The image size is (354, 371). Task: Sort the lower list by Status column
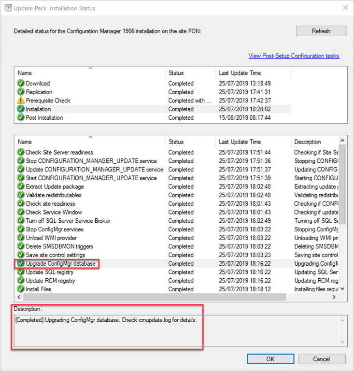(x=190, y=142)
